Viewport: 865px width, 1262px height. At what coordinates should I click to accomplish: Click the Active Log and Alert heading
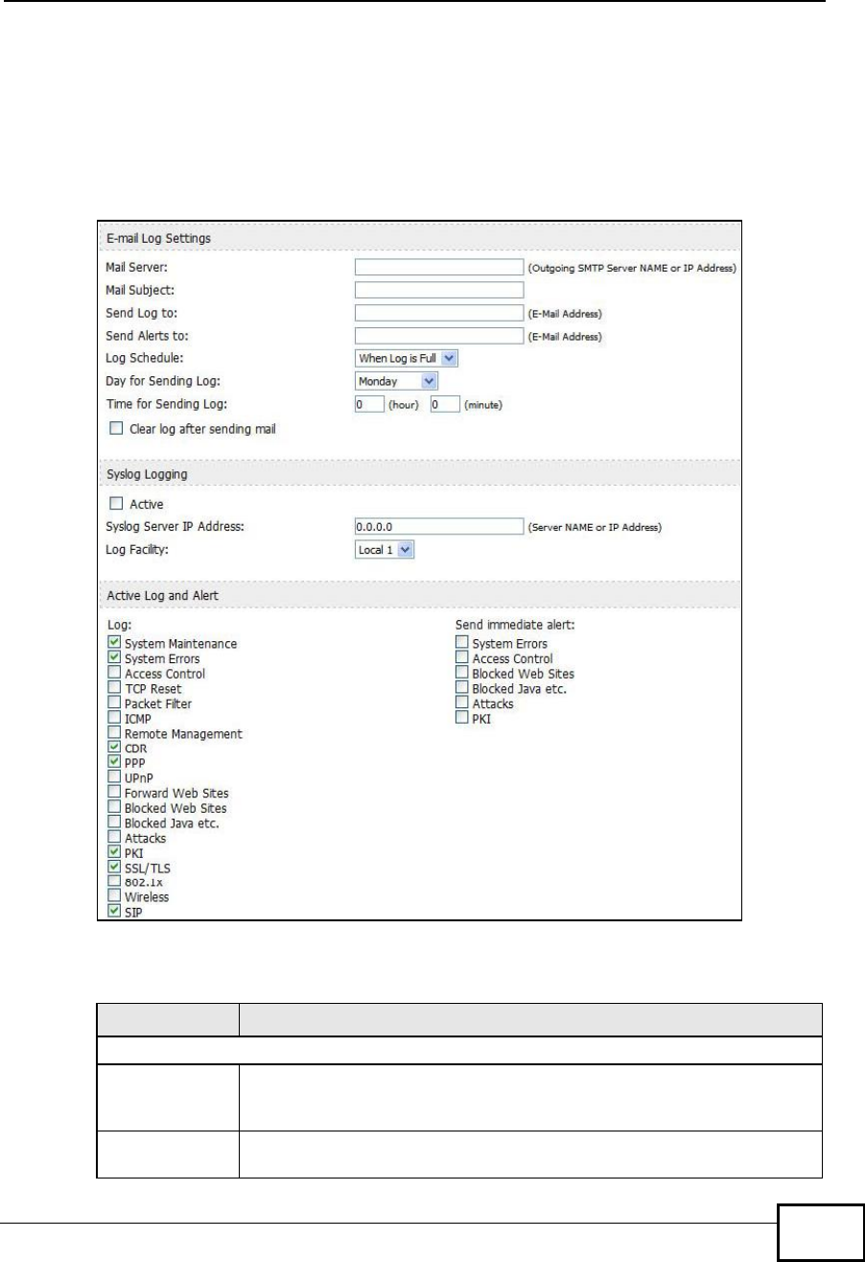coord(163,596)
